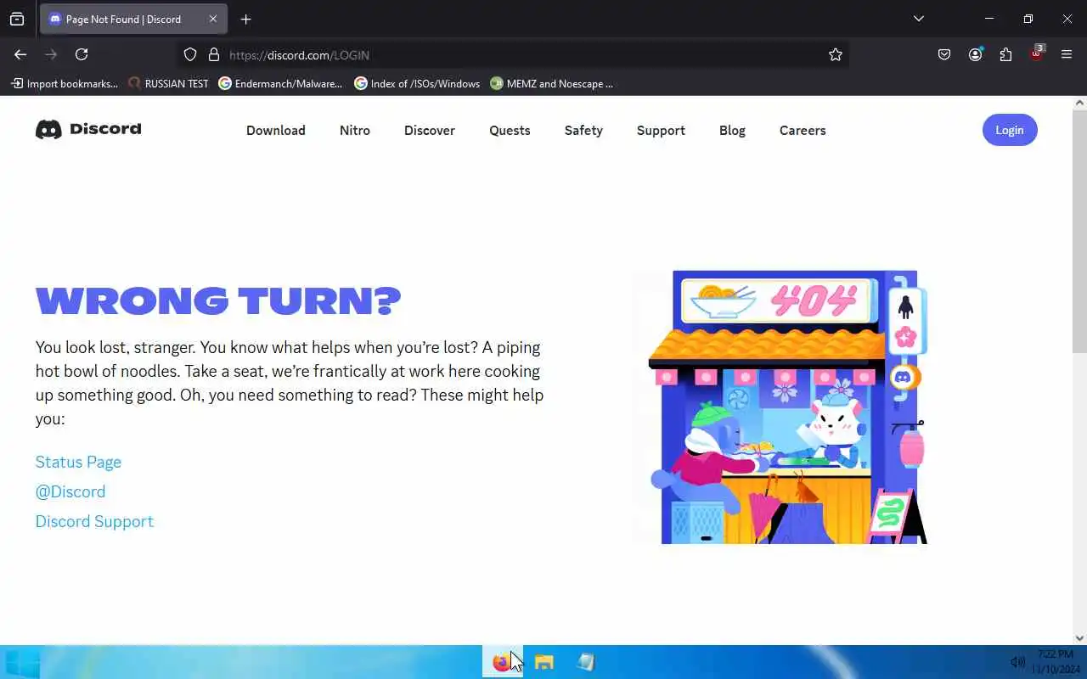
Task: Click the Firefox back arrow
Action: (x=20, y=54)
